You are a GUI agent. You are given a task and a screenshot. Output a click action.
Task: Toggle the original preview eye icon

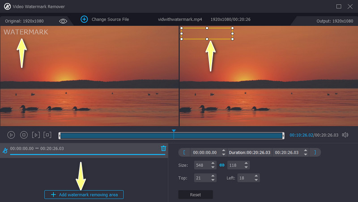(63, 21)
